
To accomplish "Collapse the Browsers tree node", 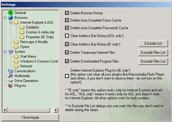I will tap(5, 18).
